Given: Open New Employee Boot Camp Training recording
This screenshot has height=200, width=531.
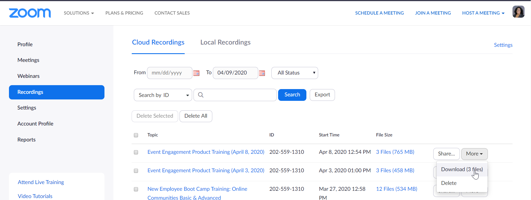Looking at the screenshot, I should coord(197,193).
